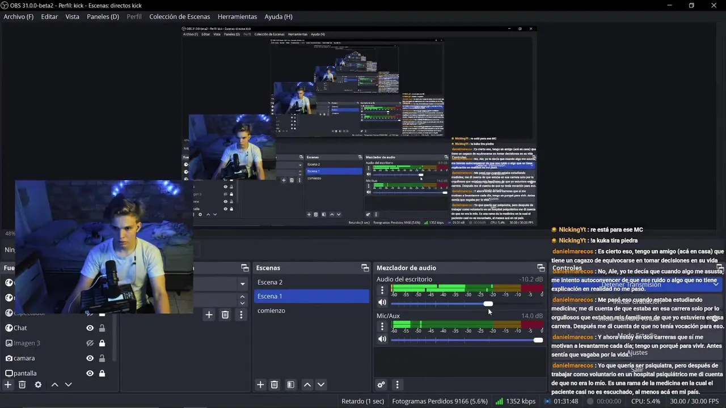This screenshot has height=408, width=726.
Task: Open the Editar menu
Action: (49, 16)
